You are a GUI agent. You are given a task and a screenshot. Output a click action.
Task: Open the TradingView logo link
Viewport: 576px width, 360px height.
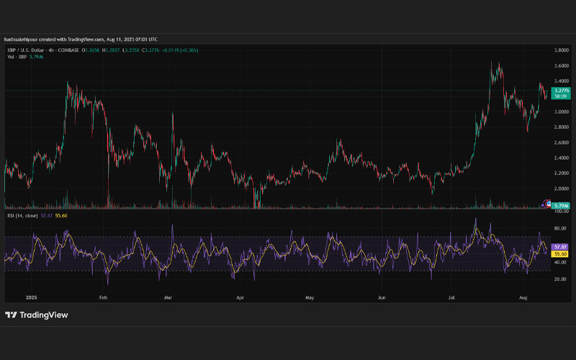coord(37,315)
